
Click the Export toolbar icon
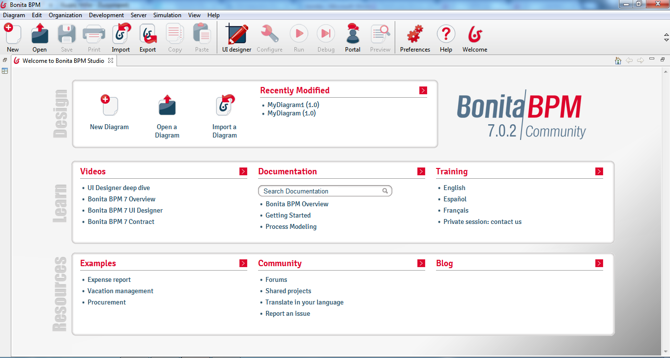coord(148,34)
